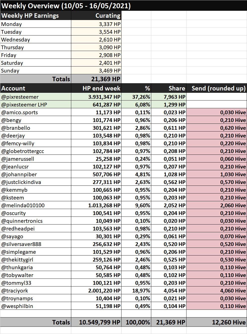This screenshot has height=334, width=247.
Task: Select @branbello's 301,621 HP cell
Action: tap(96, 128)
